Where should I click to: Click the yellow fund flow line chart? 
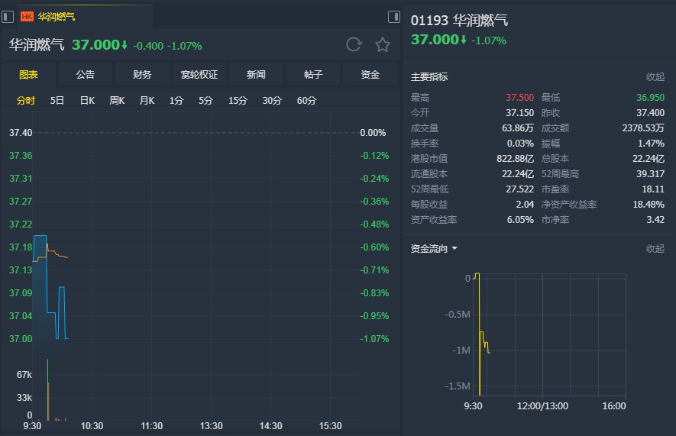tap(480, 334)
